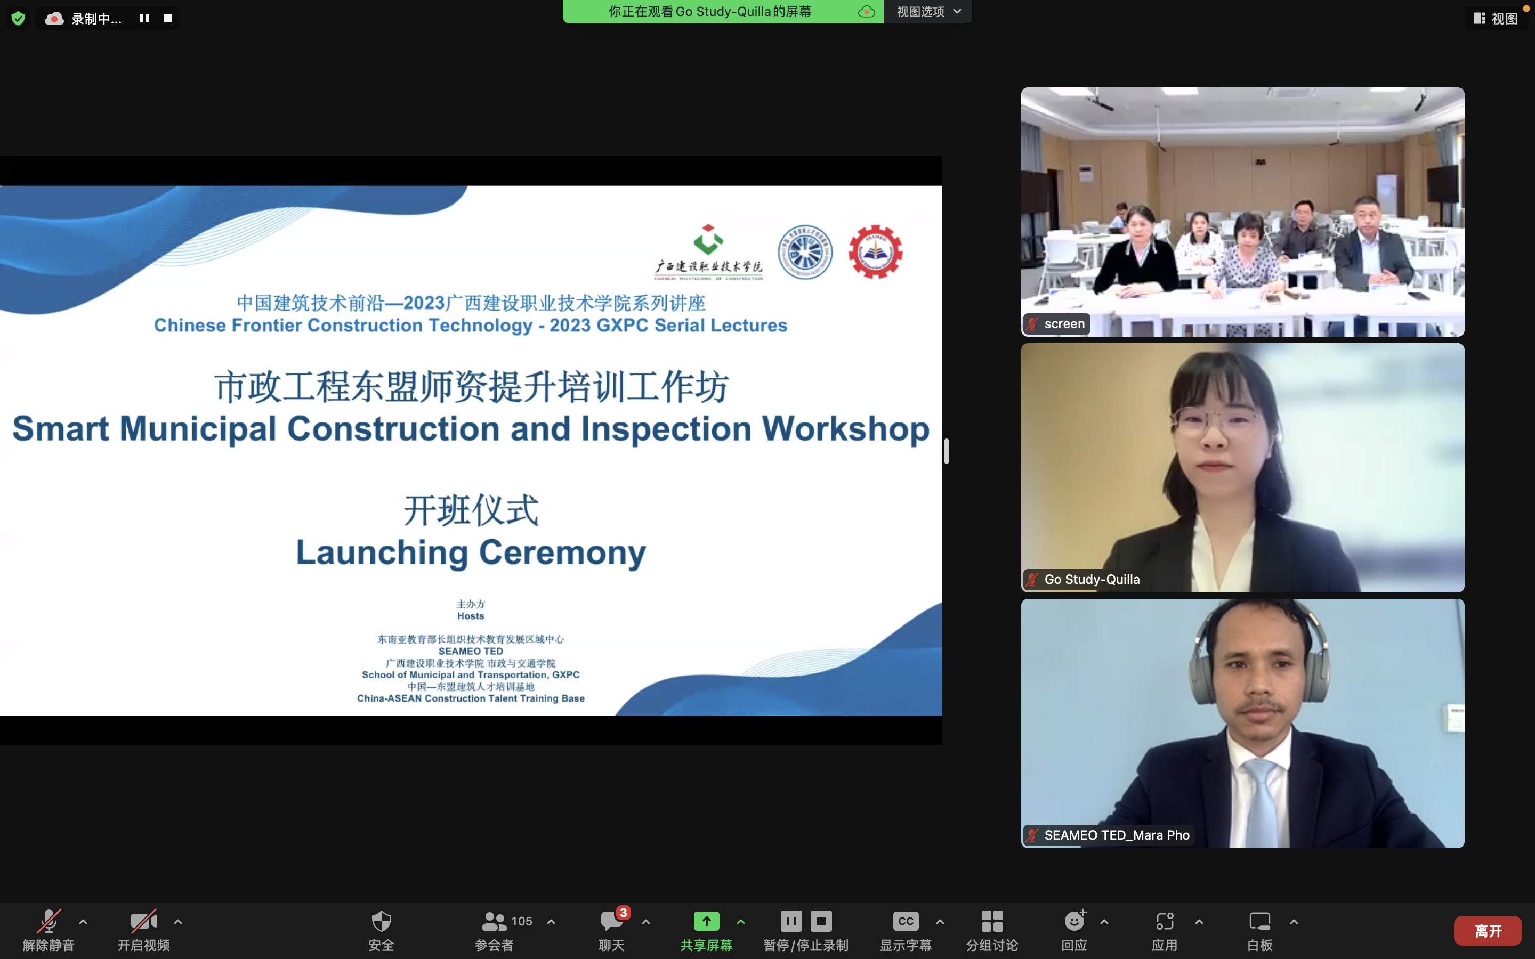Open the 视图选项 dropdown

pos(928,11)
